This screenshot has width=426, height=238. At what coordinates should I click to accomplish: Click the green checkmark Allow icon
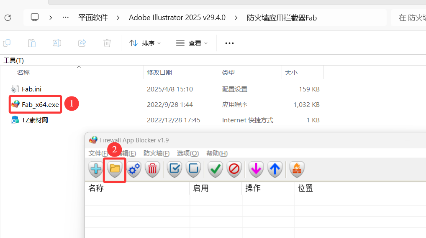(x=215, y=169)
